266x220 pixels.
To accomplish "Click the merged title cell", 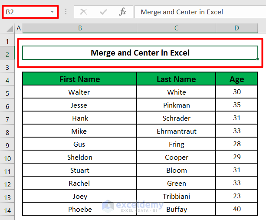I will [x=140, y=53].
